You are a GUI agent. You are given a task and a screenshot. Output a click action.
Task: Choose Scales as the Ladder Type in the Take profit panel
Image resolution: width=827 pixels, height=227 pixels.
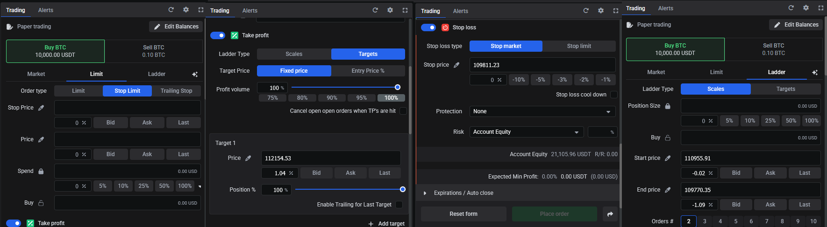pos(294,54)
